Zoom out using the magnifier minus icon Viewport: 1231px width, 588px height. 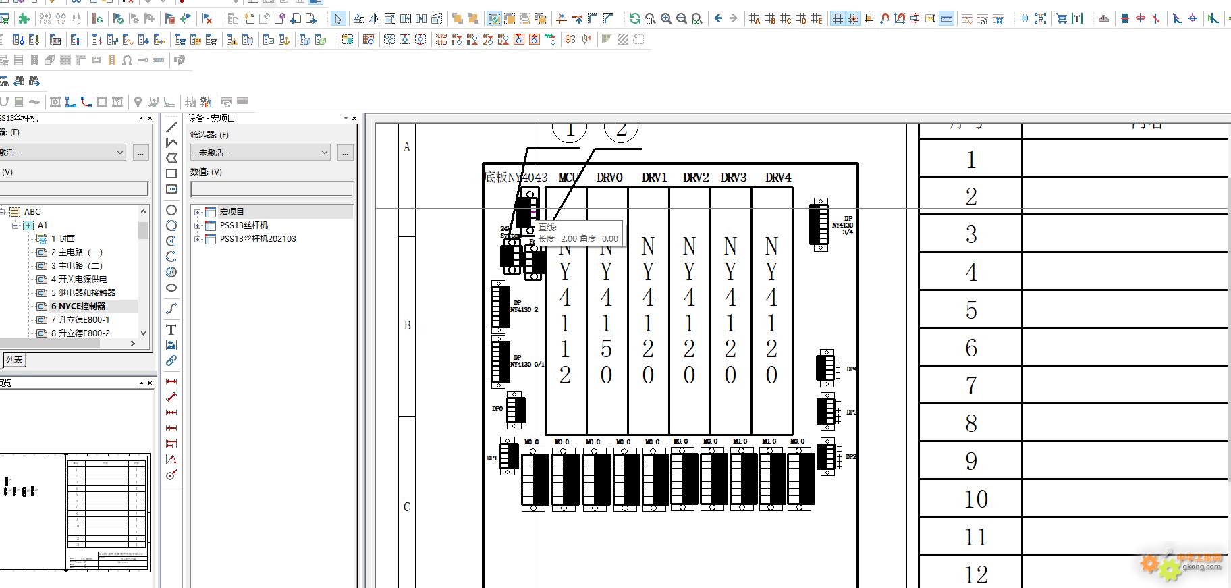click(x=682, y=18)
